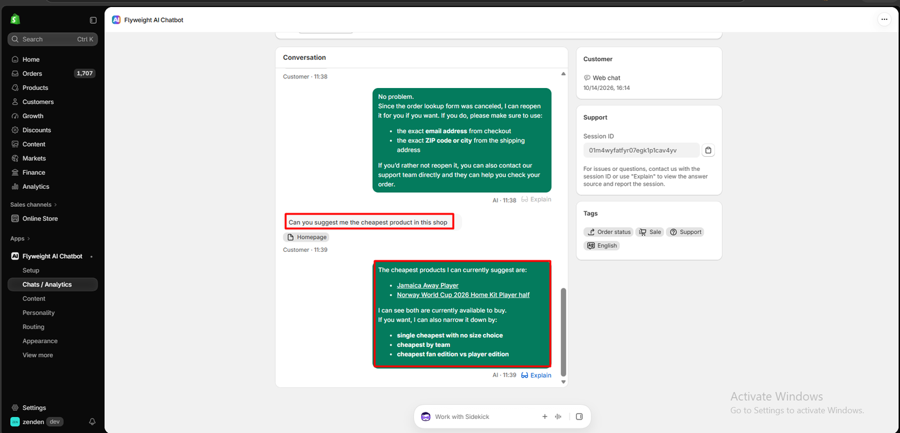900x433 pixels.
Task: Go to Products page
Action: point(53,87)
